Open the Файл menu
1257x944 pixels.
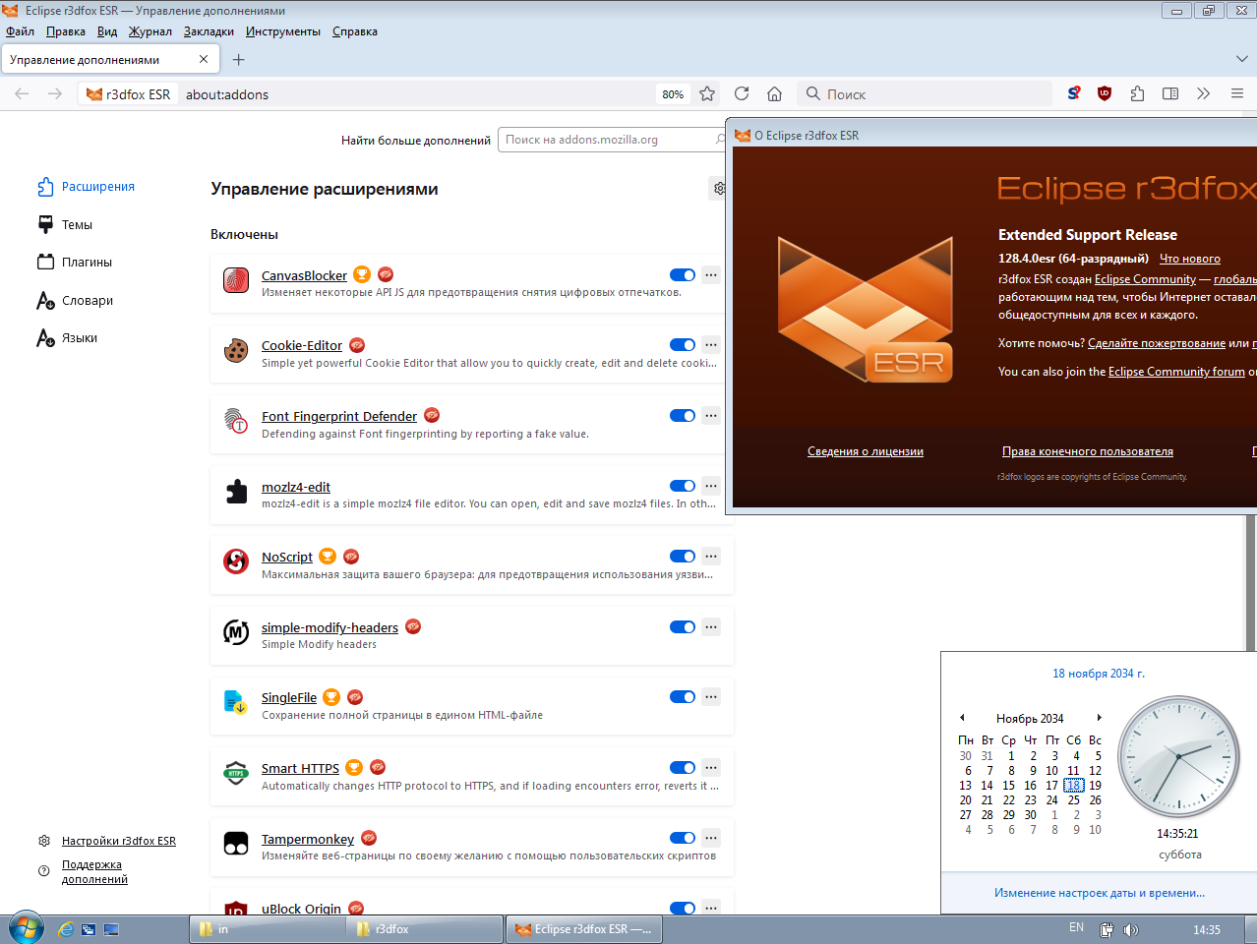20,31
